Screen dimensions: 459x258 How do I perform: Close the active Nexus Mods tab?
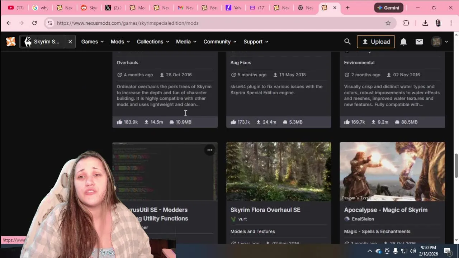click(335, 8)
